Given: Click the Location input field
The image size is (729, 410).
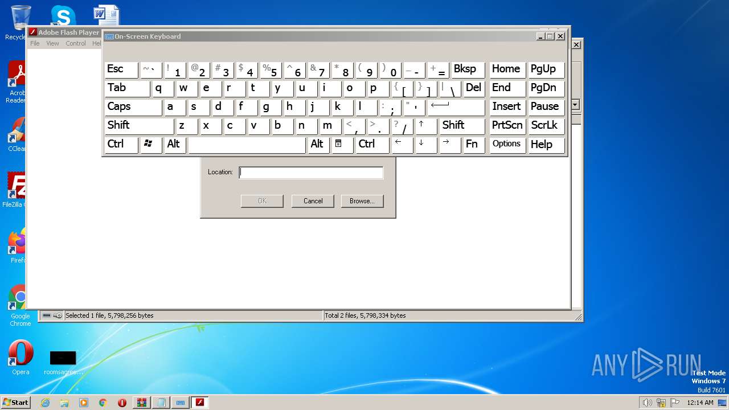Looking at the screenshot, I should 311,173.
